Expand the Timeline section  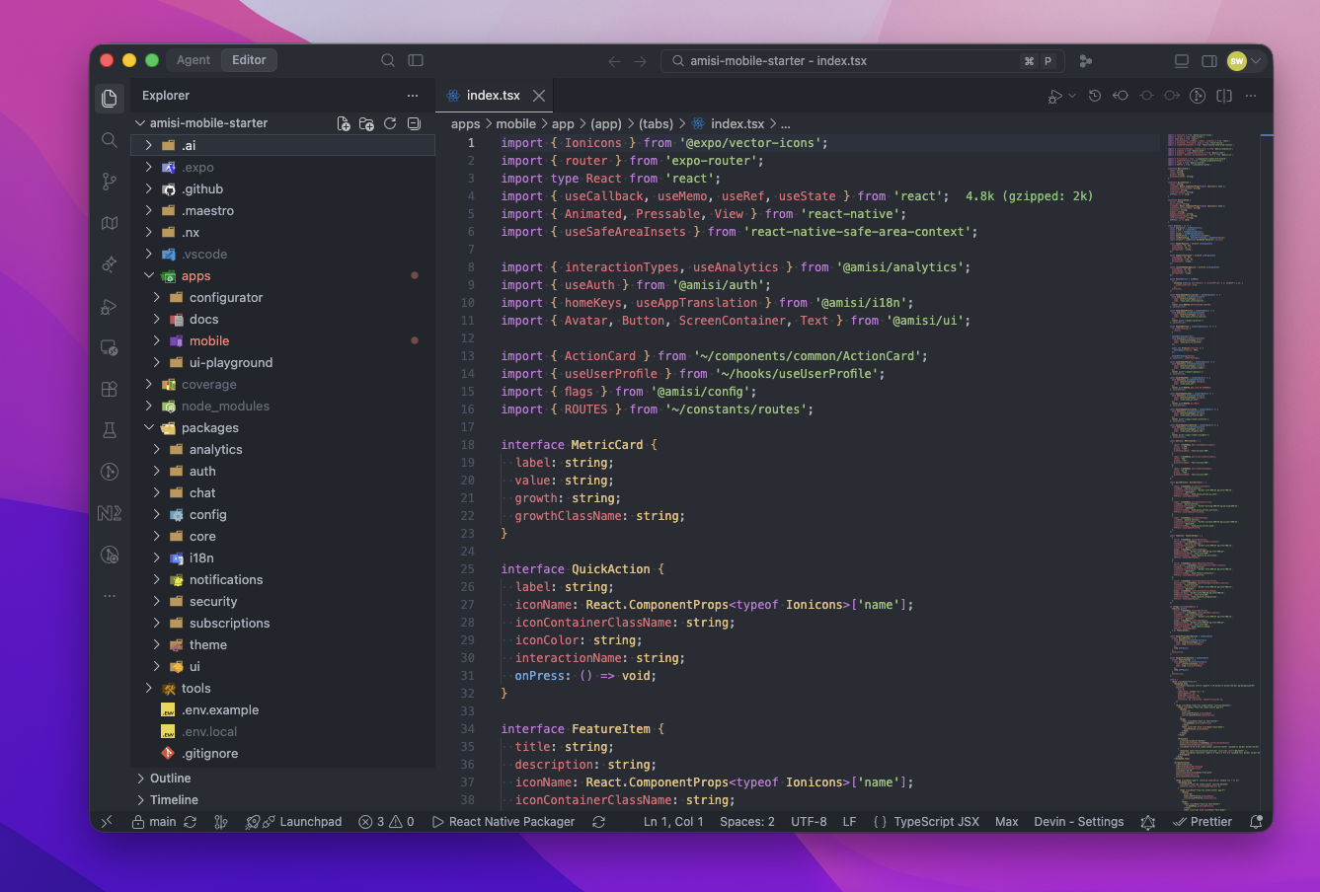point(282,800)
